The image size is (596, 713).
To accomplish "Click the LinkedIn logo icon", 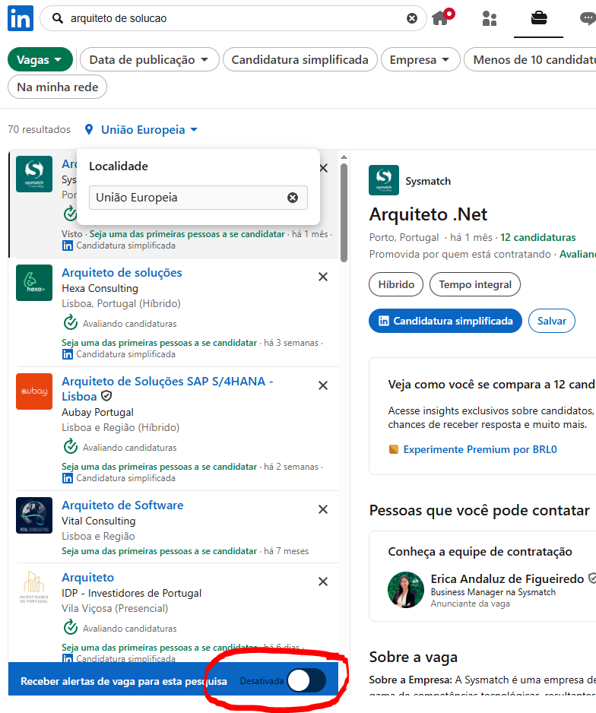I will 21,18.
